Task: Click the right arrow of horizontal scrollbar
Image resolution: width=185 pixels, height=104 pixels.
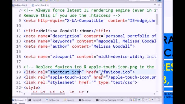Action: [154, 94]
